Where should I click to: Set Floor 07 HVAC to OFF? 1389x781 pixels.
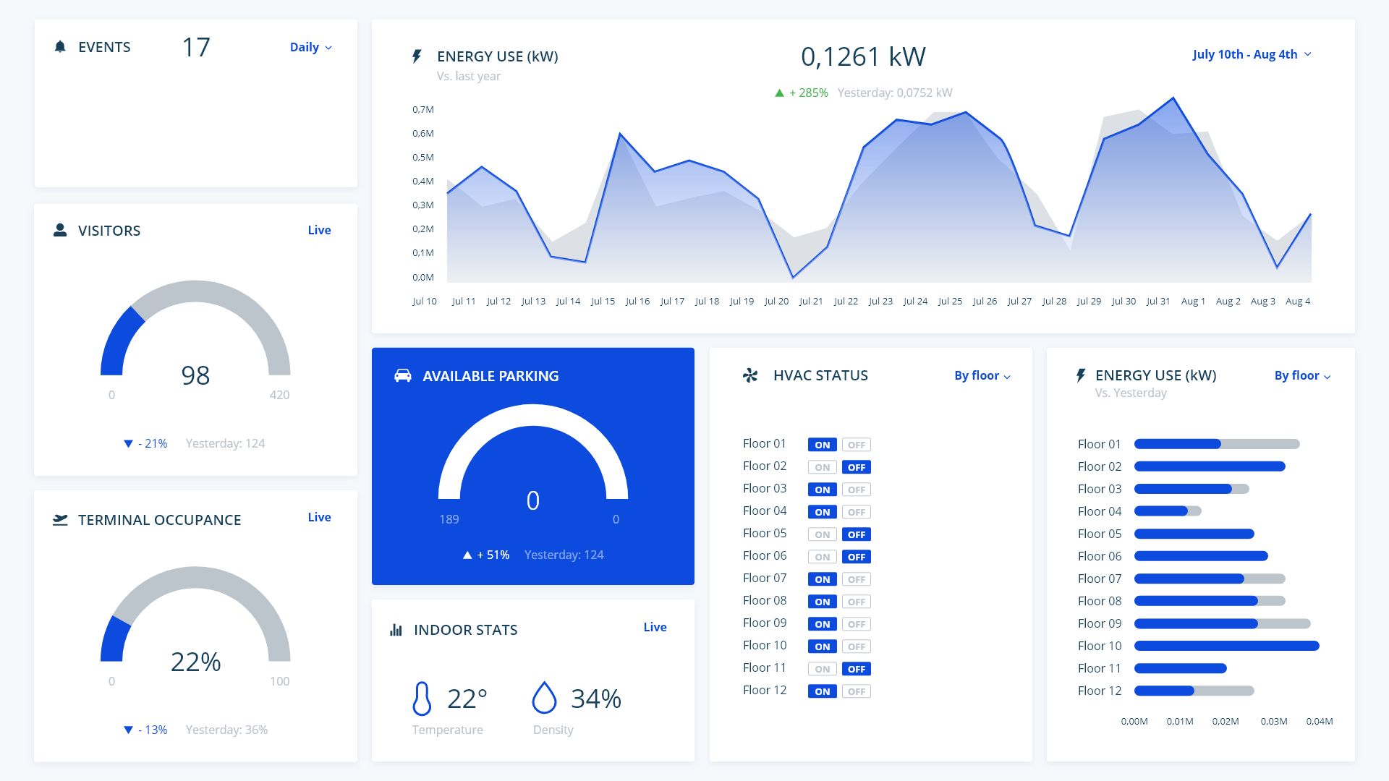pos(857,579)
